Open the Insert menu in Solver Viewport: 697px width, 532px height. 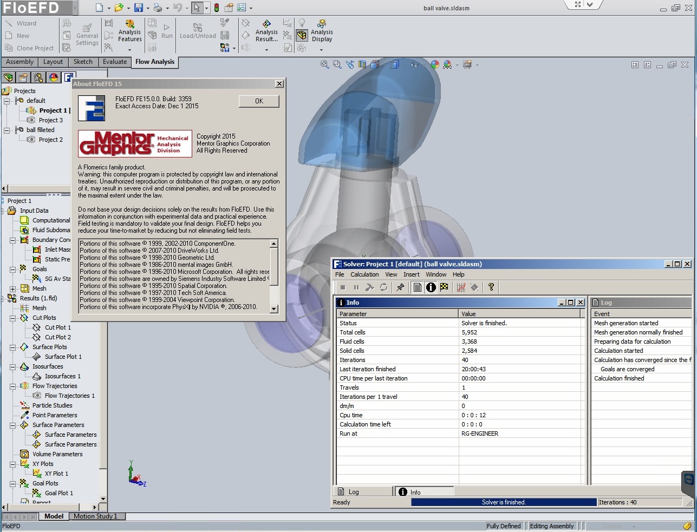[412, 274]
